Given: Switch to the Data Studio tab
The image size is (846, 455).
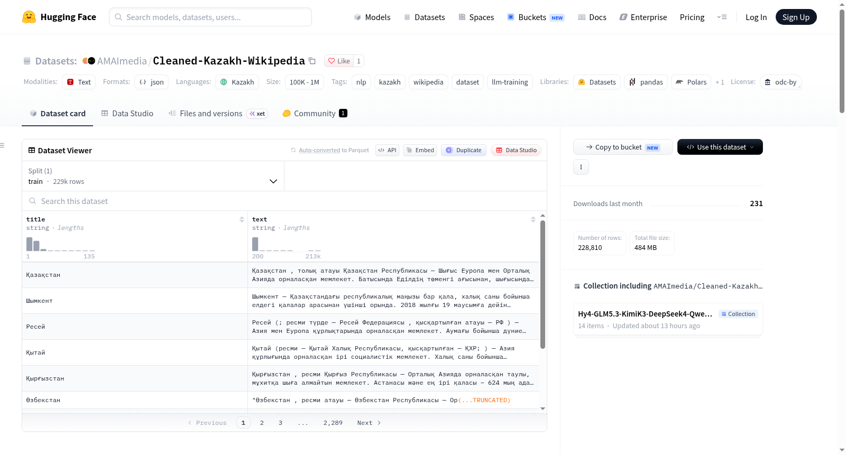Looking at the screenshot, I should (x=127, y=114).
